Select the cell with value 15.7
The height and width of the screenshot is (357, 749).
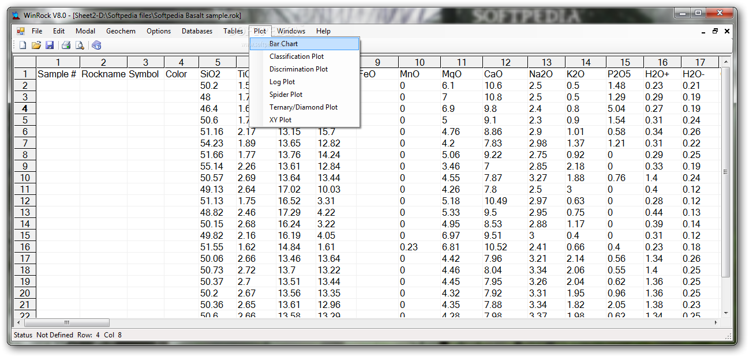tap(336, 131)
